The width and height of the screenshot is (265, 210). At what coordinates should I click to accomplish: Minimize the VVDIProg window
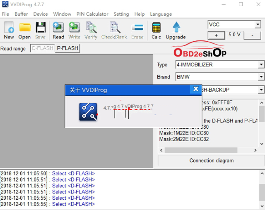point(224,5)
